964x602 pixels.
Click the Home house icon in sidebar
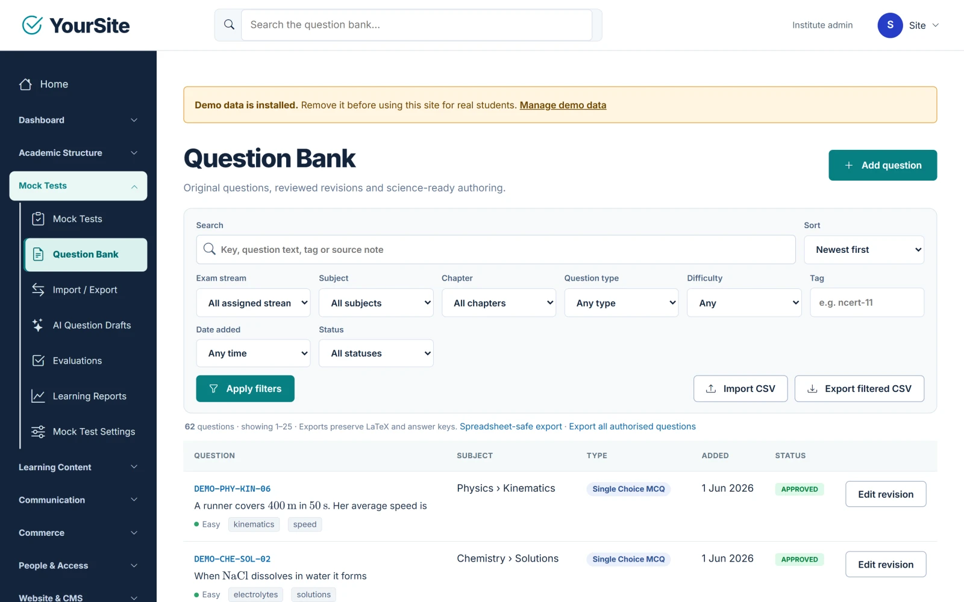pyautogui.click(x=25, y=84)
